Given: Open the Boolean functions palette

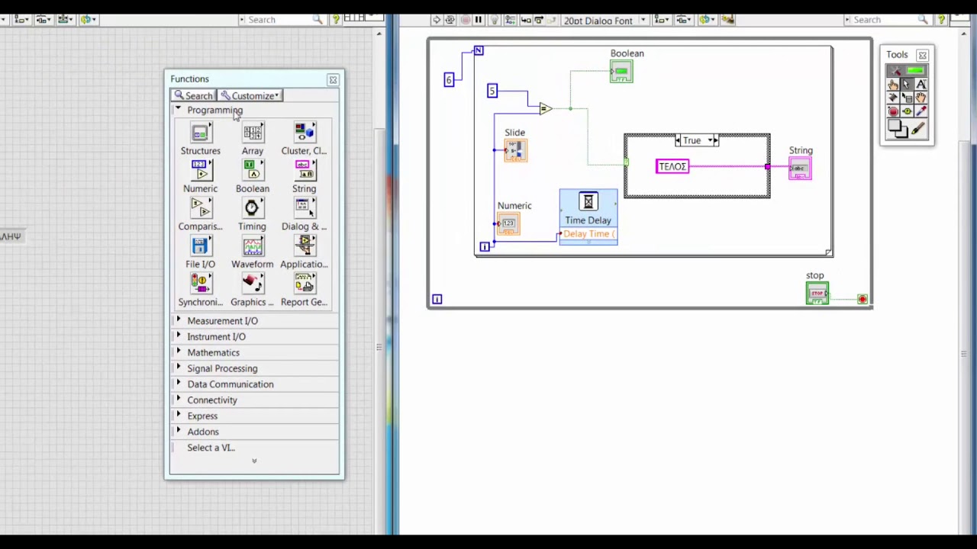Looking at the screenshot, I should (x=253, y=171).
